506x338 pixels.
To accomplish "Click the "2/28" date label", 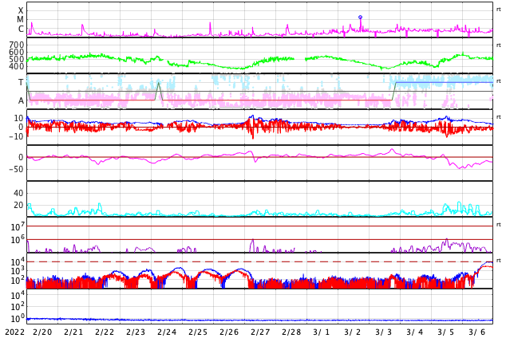I will [x=291, y=332].
